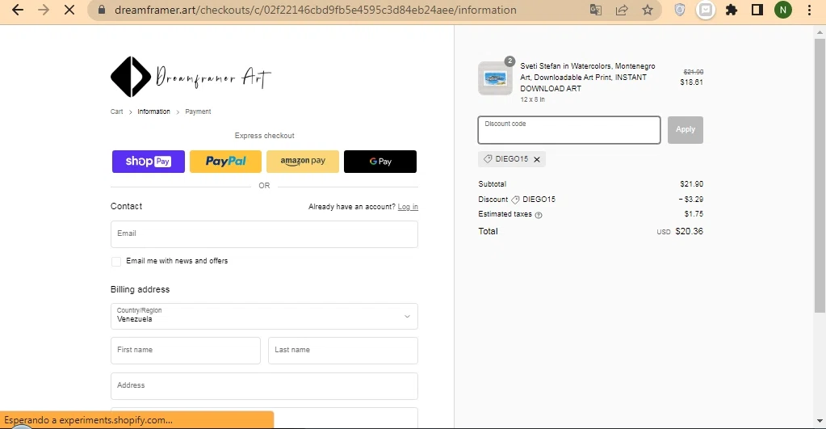Click the discounted price $18.61
The image size is (826, 429).
[692, 82]
